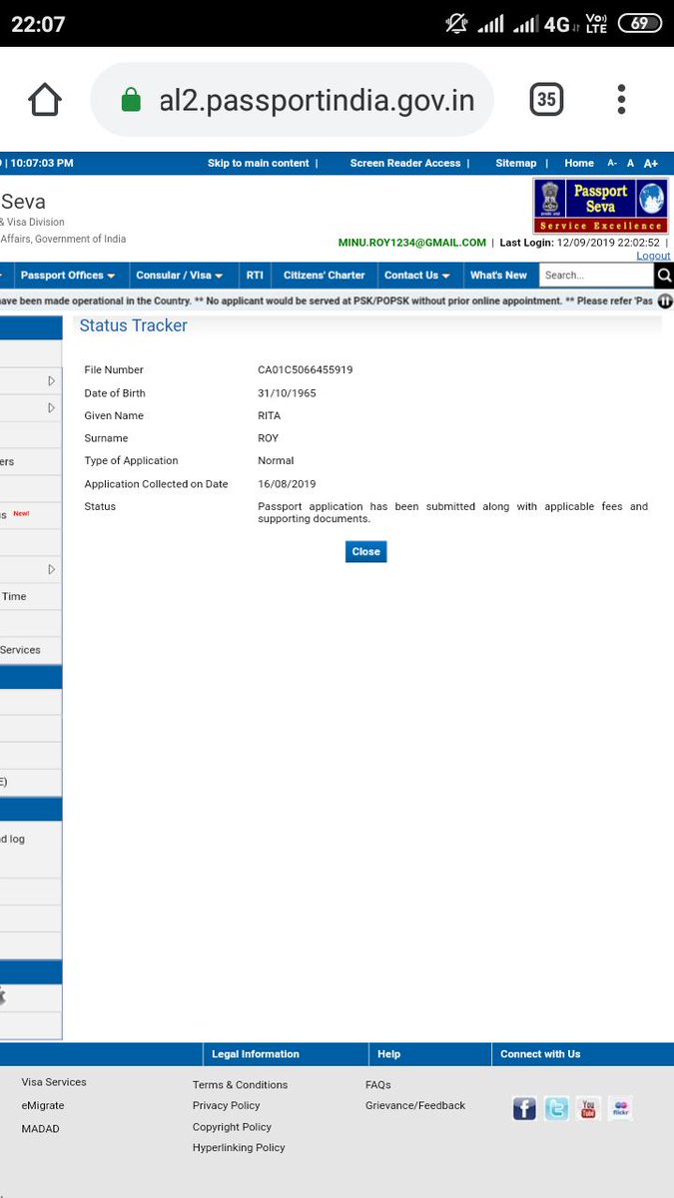Screen dimensions: 674x1198
Task: Expand the Consular / Visa dropdown menu
Action: pos(179,275)
